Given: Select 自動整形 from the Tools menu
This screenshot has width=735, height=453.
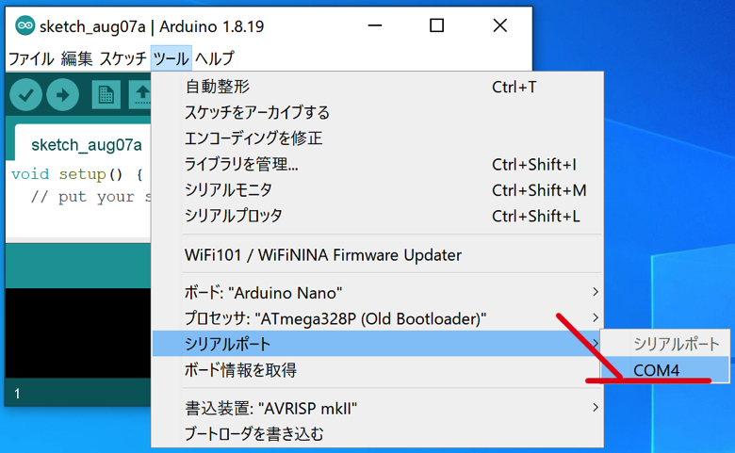Looking at the screenshot, I should point(377,87).
